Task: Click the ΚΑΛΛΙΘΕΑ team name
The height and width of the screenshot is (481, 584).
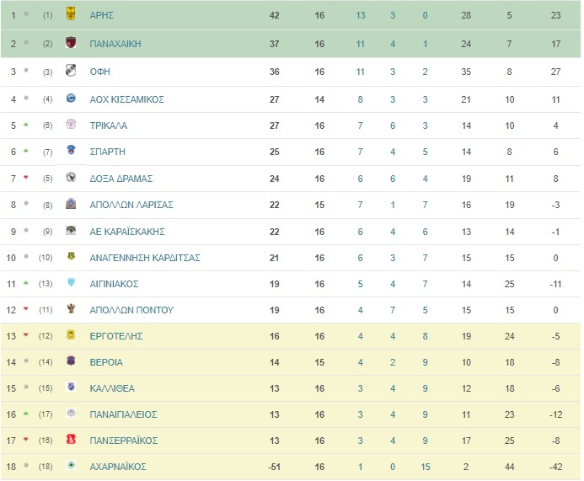Action: [x=112, y=388]
